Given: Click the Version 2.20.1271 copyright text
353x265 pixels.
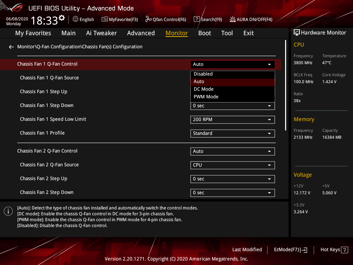Looking at the screenshot, I should click(176, 259).
